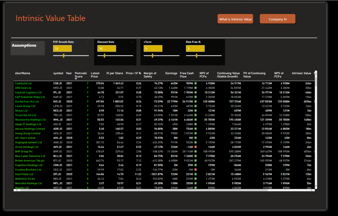This screenshot has width=338, height=216.
Task: Select the Cognition Holdings Ltd name
Action: 29,165
